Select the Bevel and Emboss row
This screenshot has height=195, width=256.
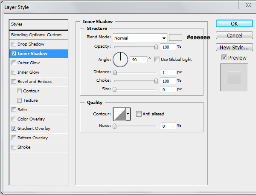pyautogui.click(x=38, y=81)
